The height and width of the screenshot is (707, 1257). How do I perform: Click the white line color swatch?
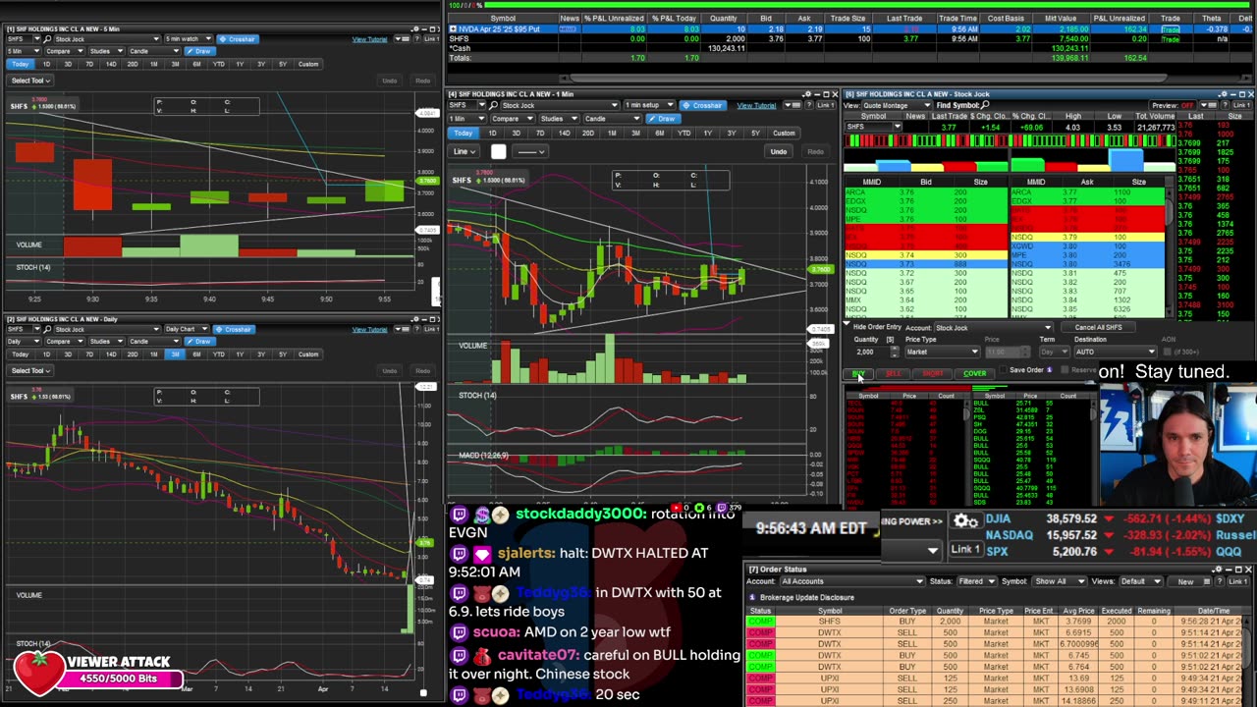click(x=498, y=151)
